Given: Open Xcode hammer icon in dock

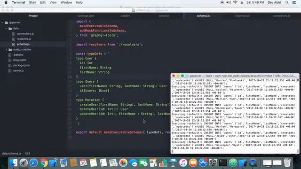Looking at the screenshot, I should (53, 163).
